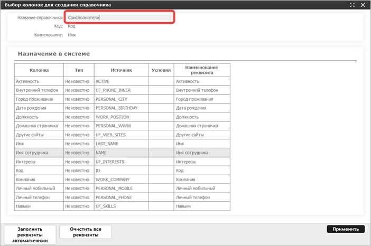Click the fullscreen expand icon in title bar
The image size is (371, 246).
pos(352,5)
